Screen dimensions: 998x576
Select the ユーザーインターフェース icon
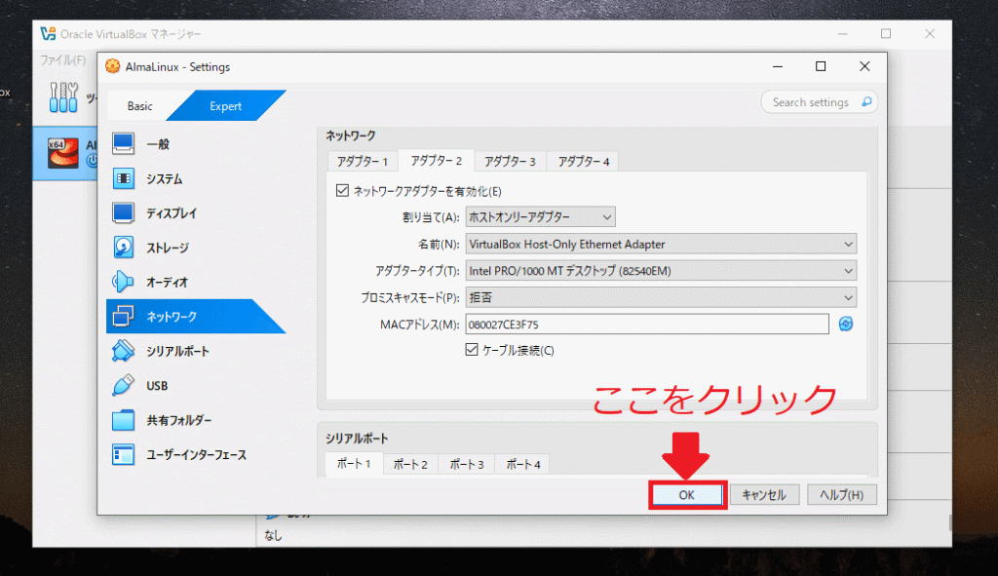pyautogui.click(x=123, y=454)
